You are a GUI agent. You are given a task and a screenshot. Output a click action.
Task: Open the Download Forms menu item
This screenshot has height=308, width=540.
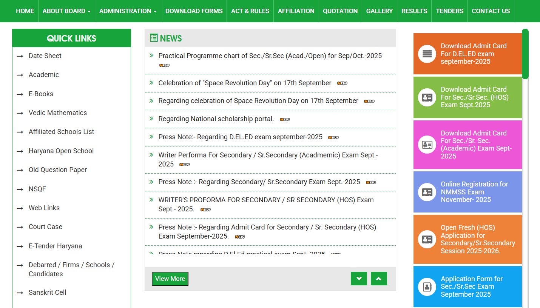(x=194, y=11)
